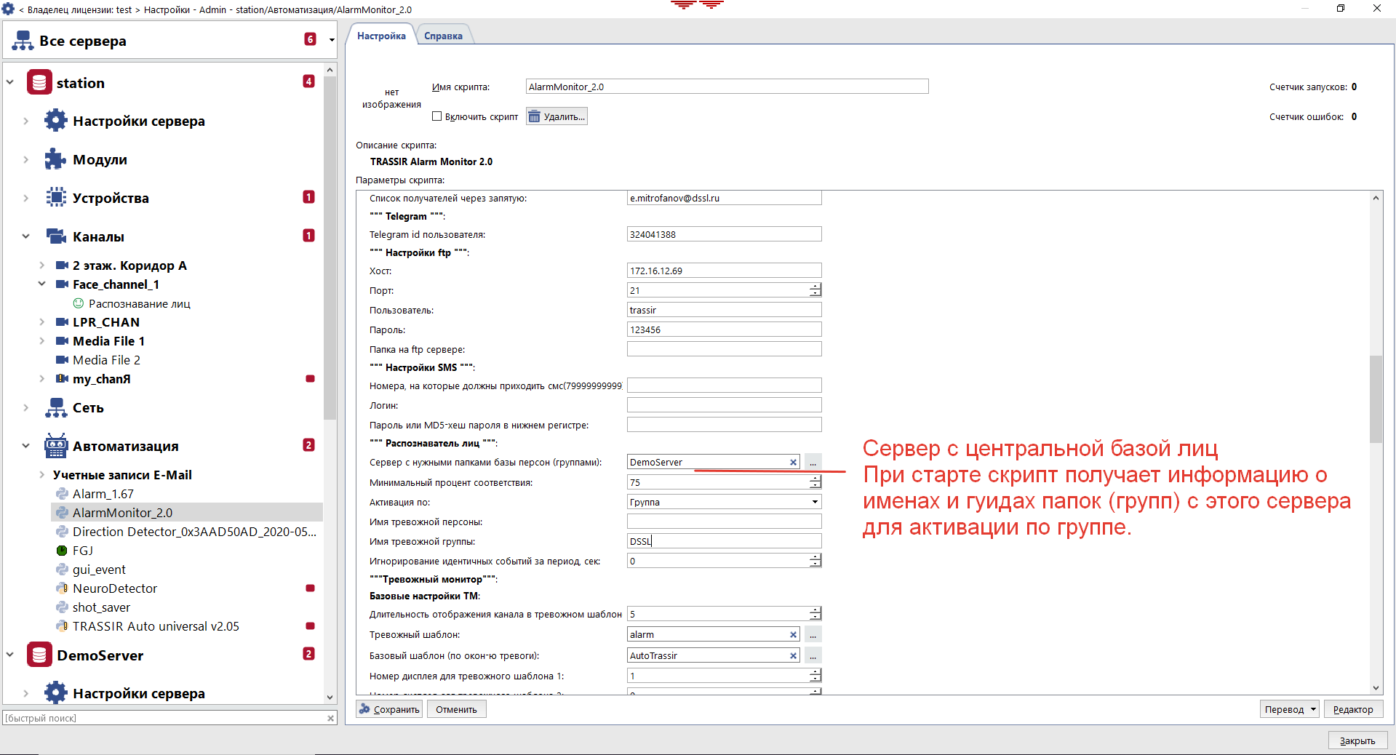Click the DemoServer database icon
This screenshot has width=1396, height=755.
pos(39,655)
